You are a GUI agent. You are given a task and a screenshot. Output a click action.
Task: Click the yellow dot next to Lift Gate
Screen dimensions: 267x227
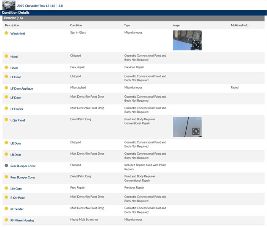coord(6,188)
